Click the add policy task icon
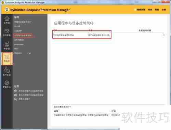 pyautogui.click(x=15, y=91)
